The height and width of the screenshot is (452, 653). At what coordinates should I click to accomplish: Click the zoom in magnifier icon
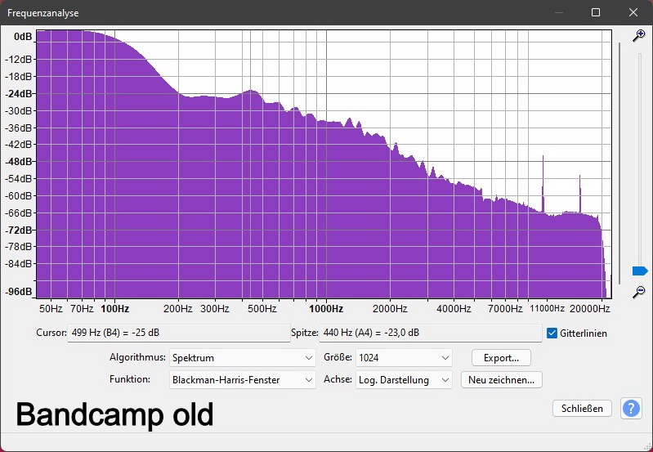[x=639, y=36]
